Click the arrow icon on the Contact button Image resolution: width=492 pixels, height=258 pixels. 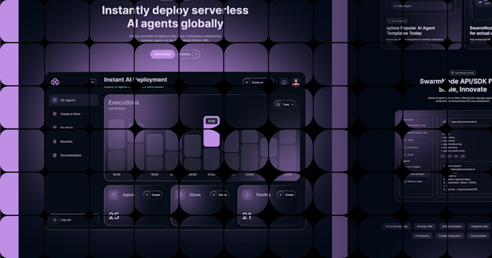tap(196, 54)
